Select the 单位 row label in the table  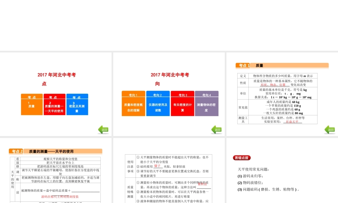click(243, 93)
